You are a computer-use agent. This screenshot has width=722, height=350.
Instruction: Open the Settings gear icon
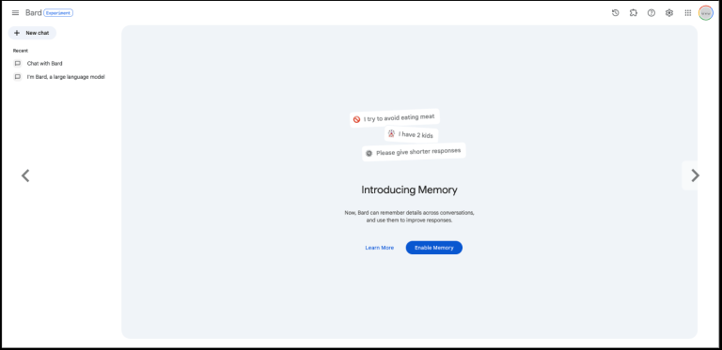669,13
